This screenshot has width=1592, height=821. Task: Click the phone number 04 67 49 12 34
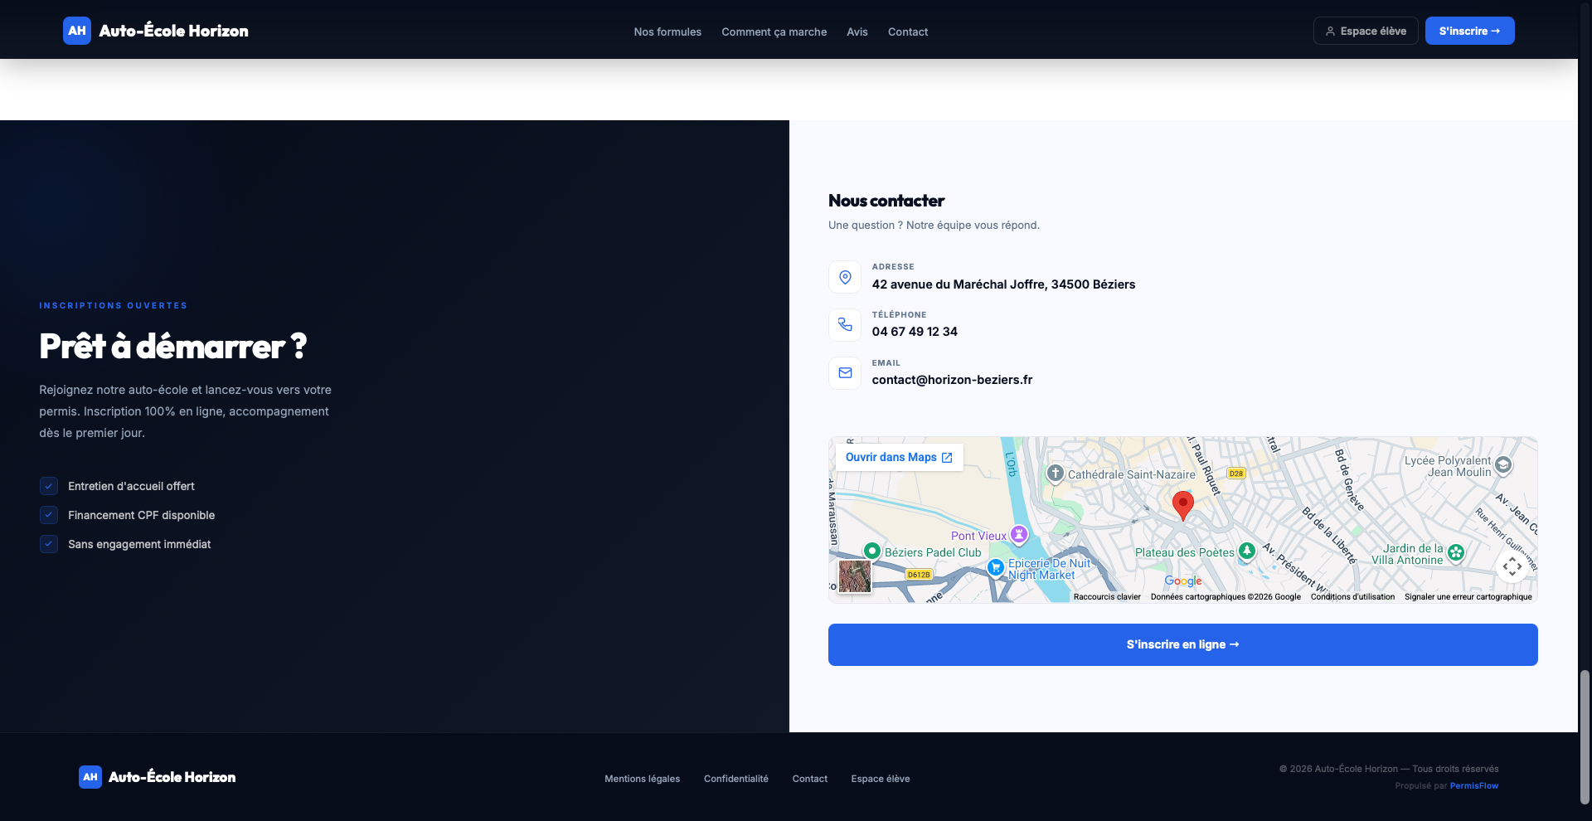coord(915,332)
